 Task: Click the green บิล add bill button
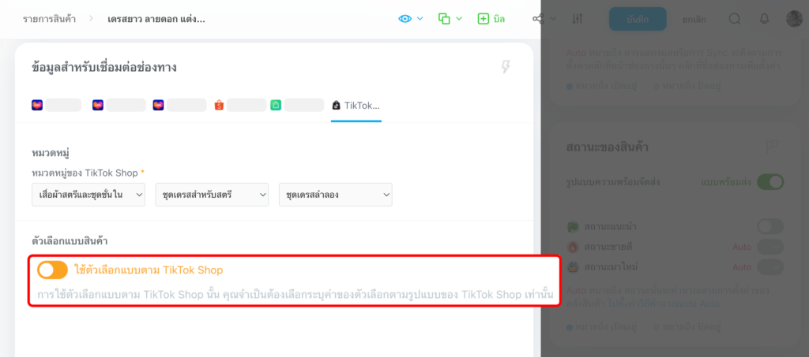pyautogui.click(x=491, y=18)
